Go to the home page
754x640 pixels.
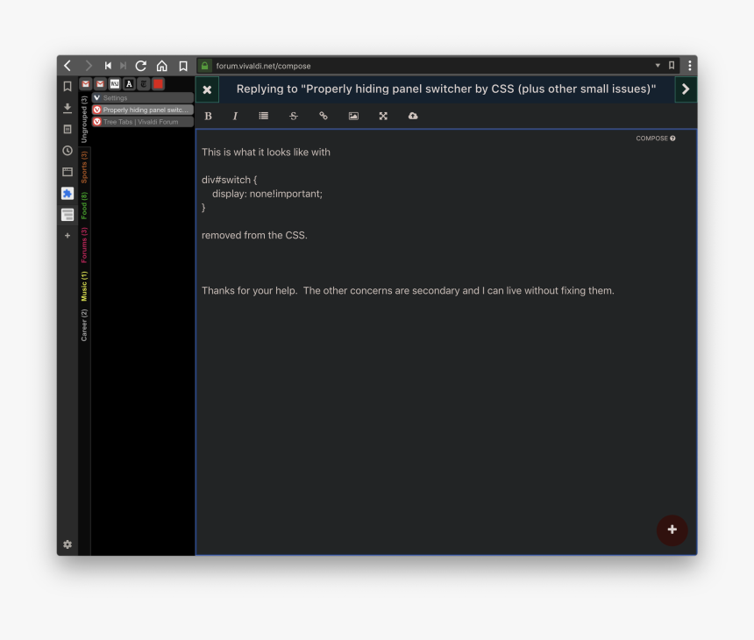(x=162, y=66)
